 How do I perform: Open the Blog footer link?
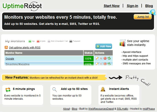(75, 109)
